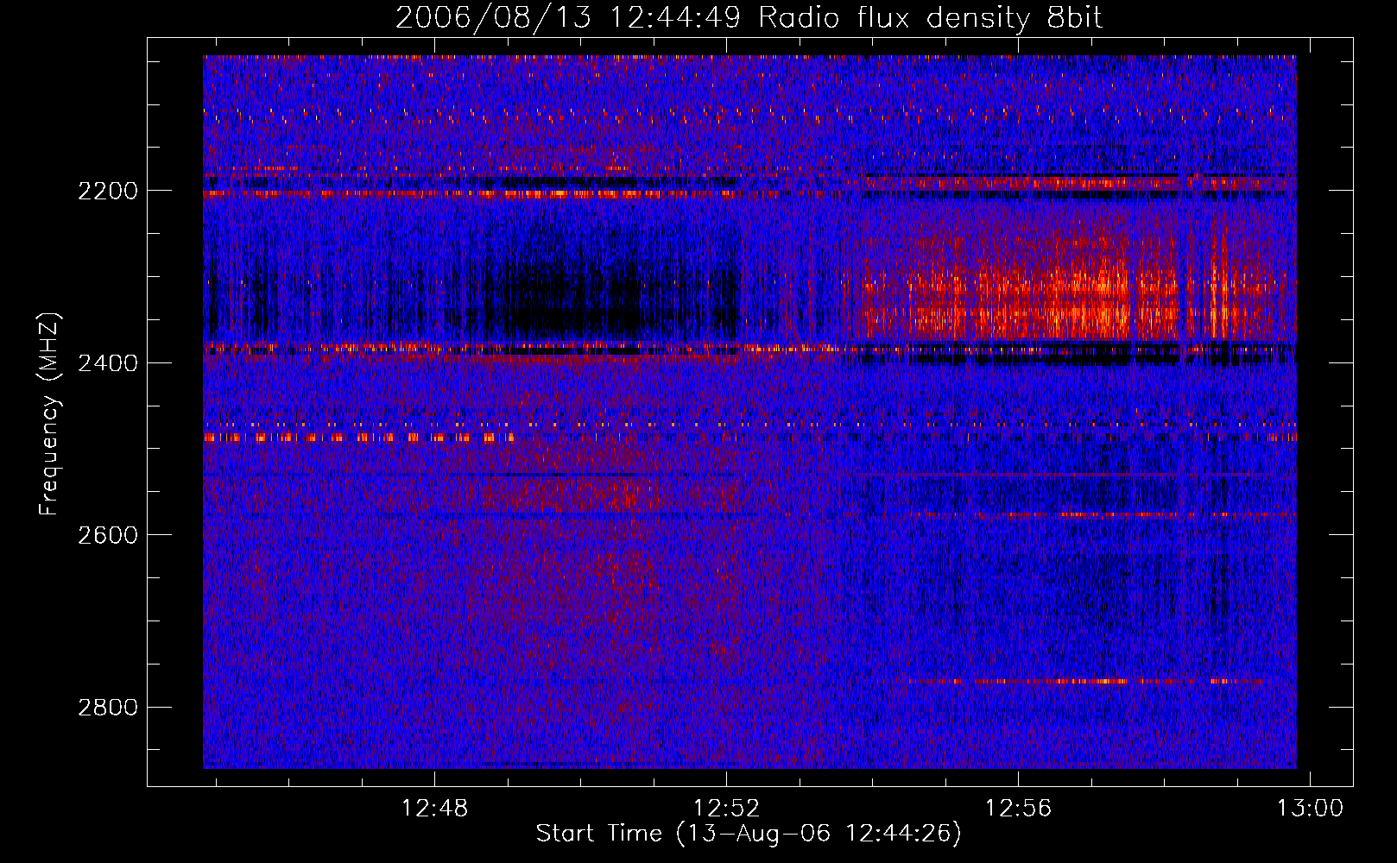Click the "Start Time (13-Aug-06 12:44:26)" x-axis label

point(749,834)
